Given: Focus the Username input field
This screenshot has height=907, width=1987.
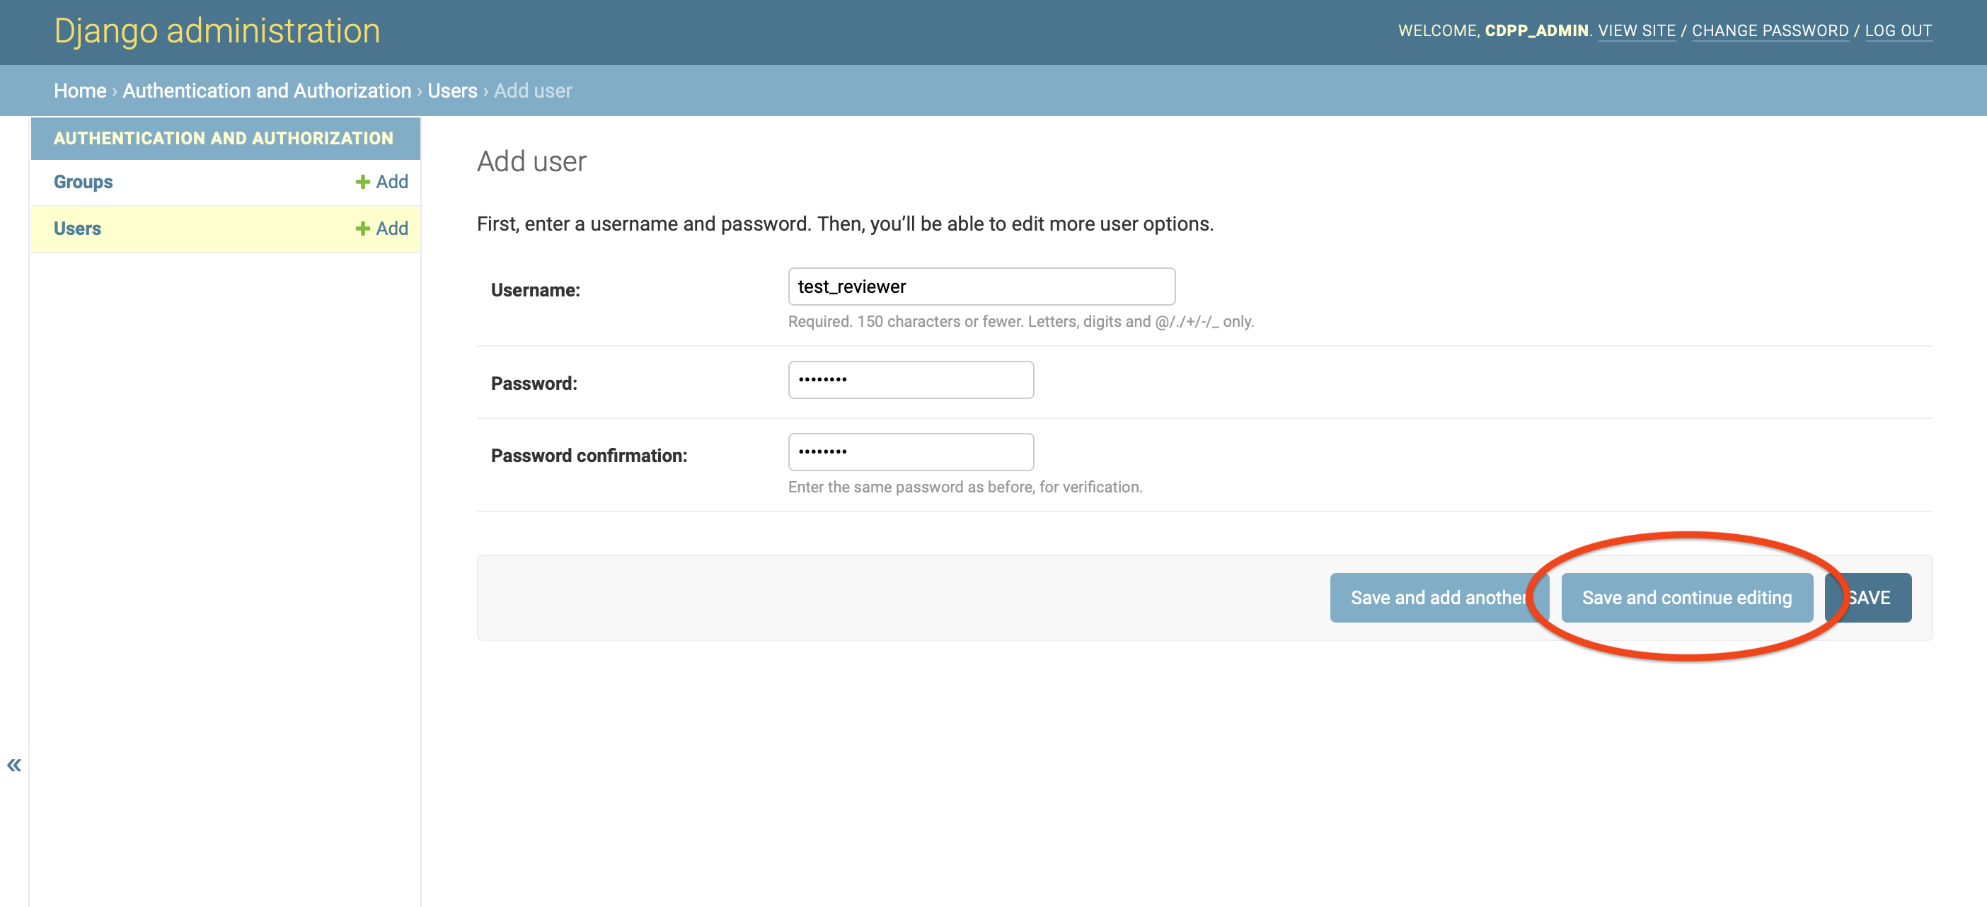Looking at the screenshot, I should pyautogui.click(x=981, y=286).
